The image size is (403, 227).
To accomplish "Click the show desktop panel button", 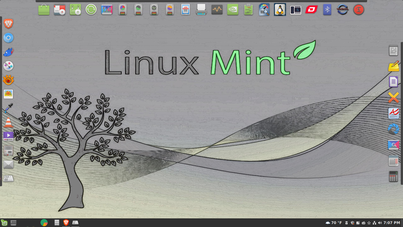I will point(13,223).
